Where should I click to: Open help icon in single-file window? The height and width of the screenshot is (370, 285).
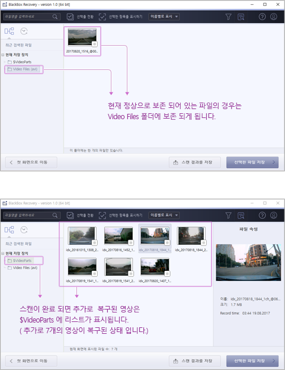tap(262, 17)
